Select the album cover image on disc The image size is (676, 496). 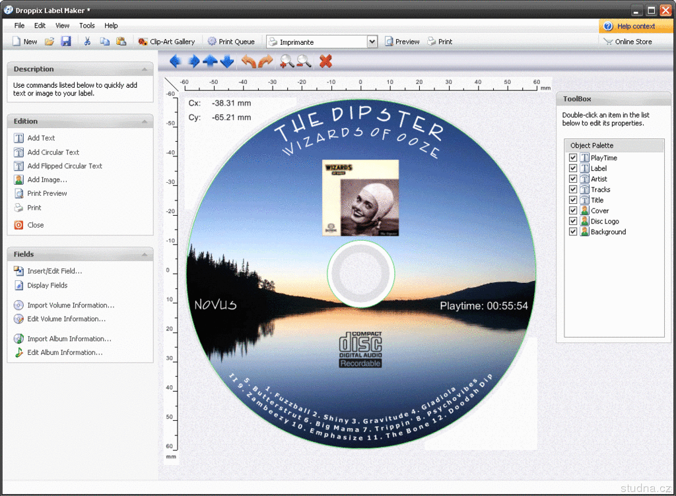click(x=360, y=197)
